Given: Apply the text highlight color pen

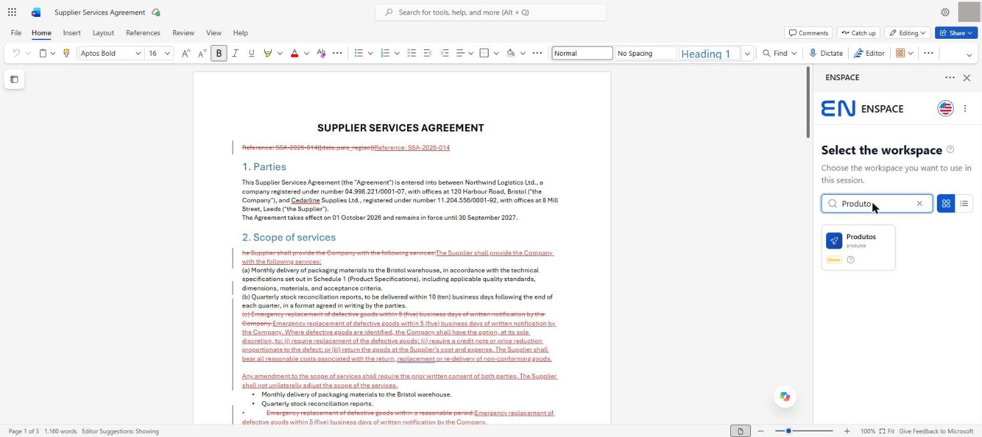Looking at the screenshot, I should 268,53.
